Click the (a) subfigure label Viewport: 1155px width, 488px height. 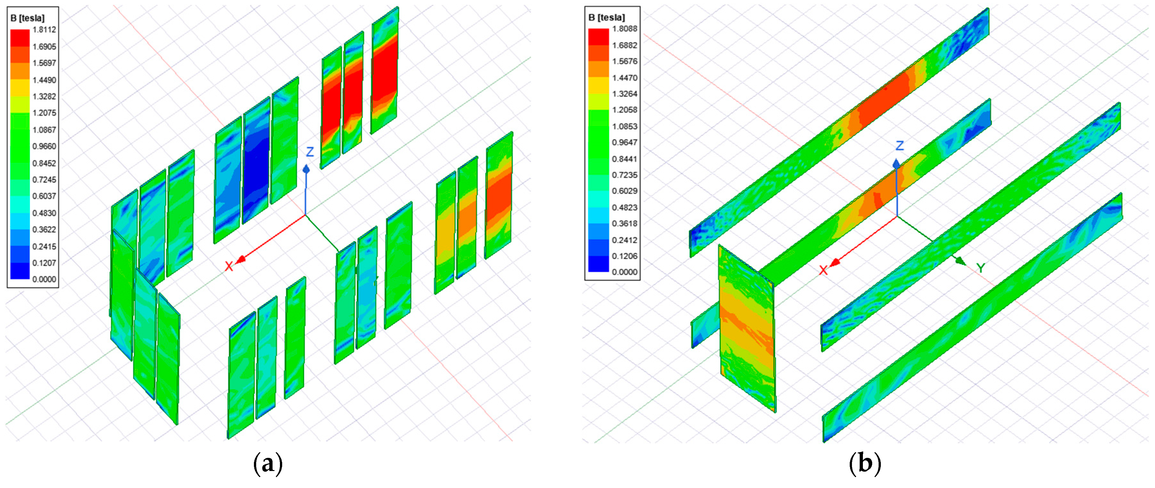[268, 464]
